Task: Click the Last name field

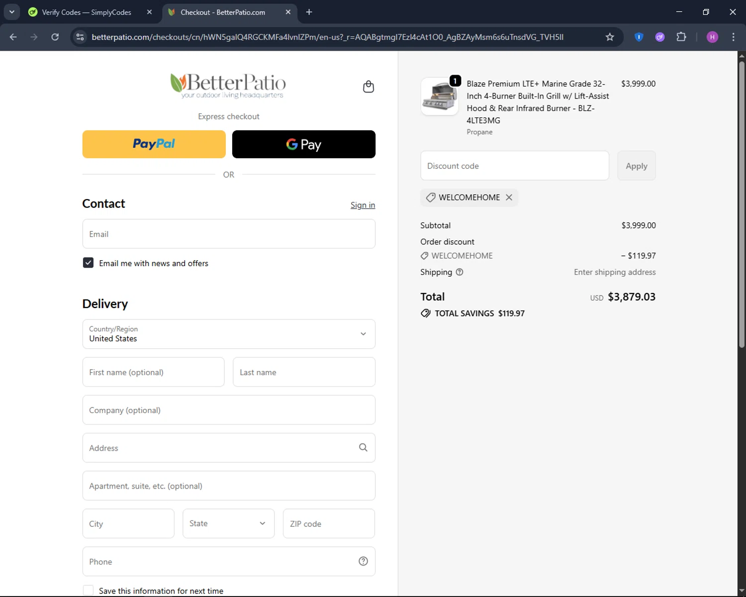Action: click(304, 372)
